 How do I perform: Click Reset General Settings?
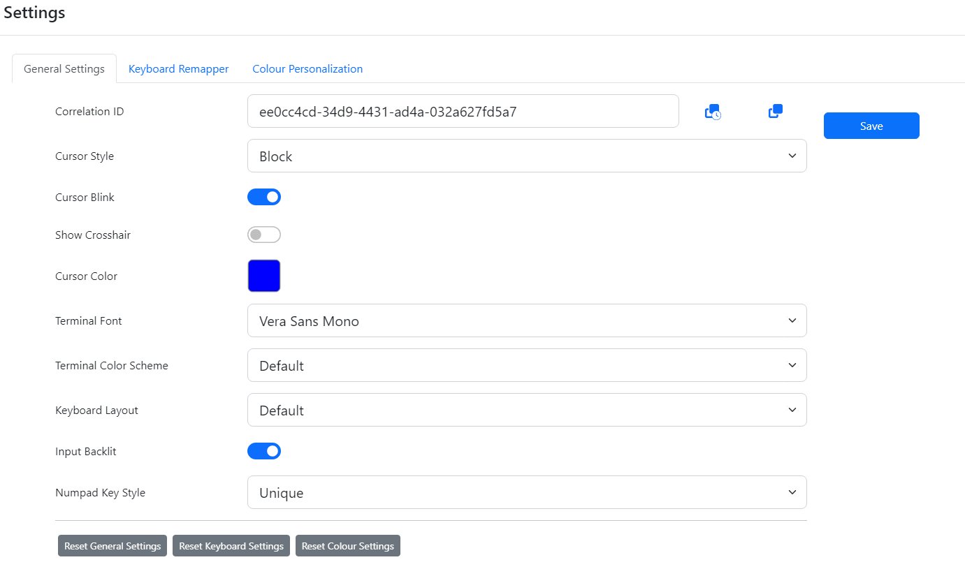point(112,545)
